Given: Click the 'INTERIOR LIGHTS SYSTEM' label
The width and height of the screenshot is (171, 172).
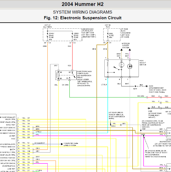Looking at the screenshot, I should coord(126,46).
